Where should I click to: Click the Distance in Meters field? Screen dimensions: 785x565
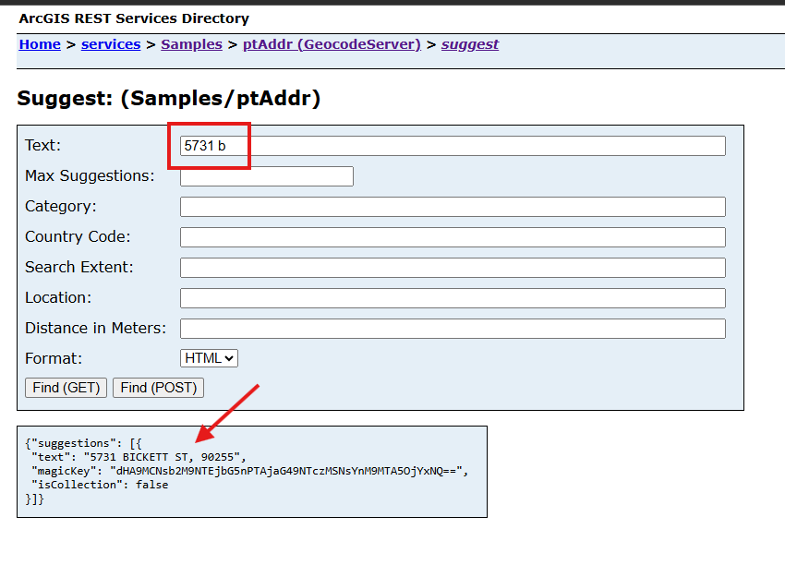click(x=453, y=329)
